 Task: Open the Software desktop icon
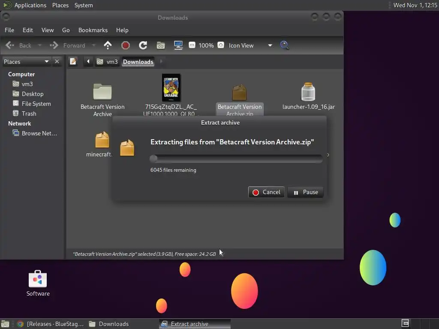click(38, 283)
